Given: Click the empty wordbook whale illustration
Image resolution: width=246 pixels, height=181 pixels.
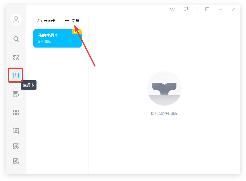Looking at the screenshot, I should 164,88.
